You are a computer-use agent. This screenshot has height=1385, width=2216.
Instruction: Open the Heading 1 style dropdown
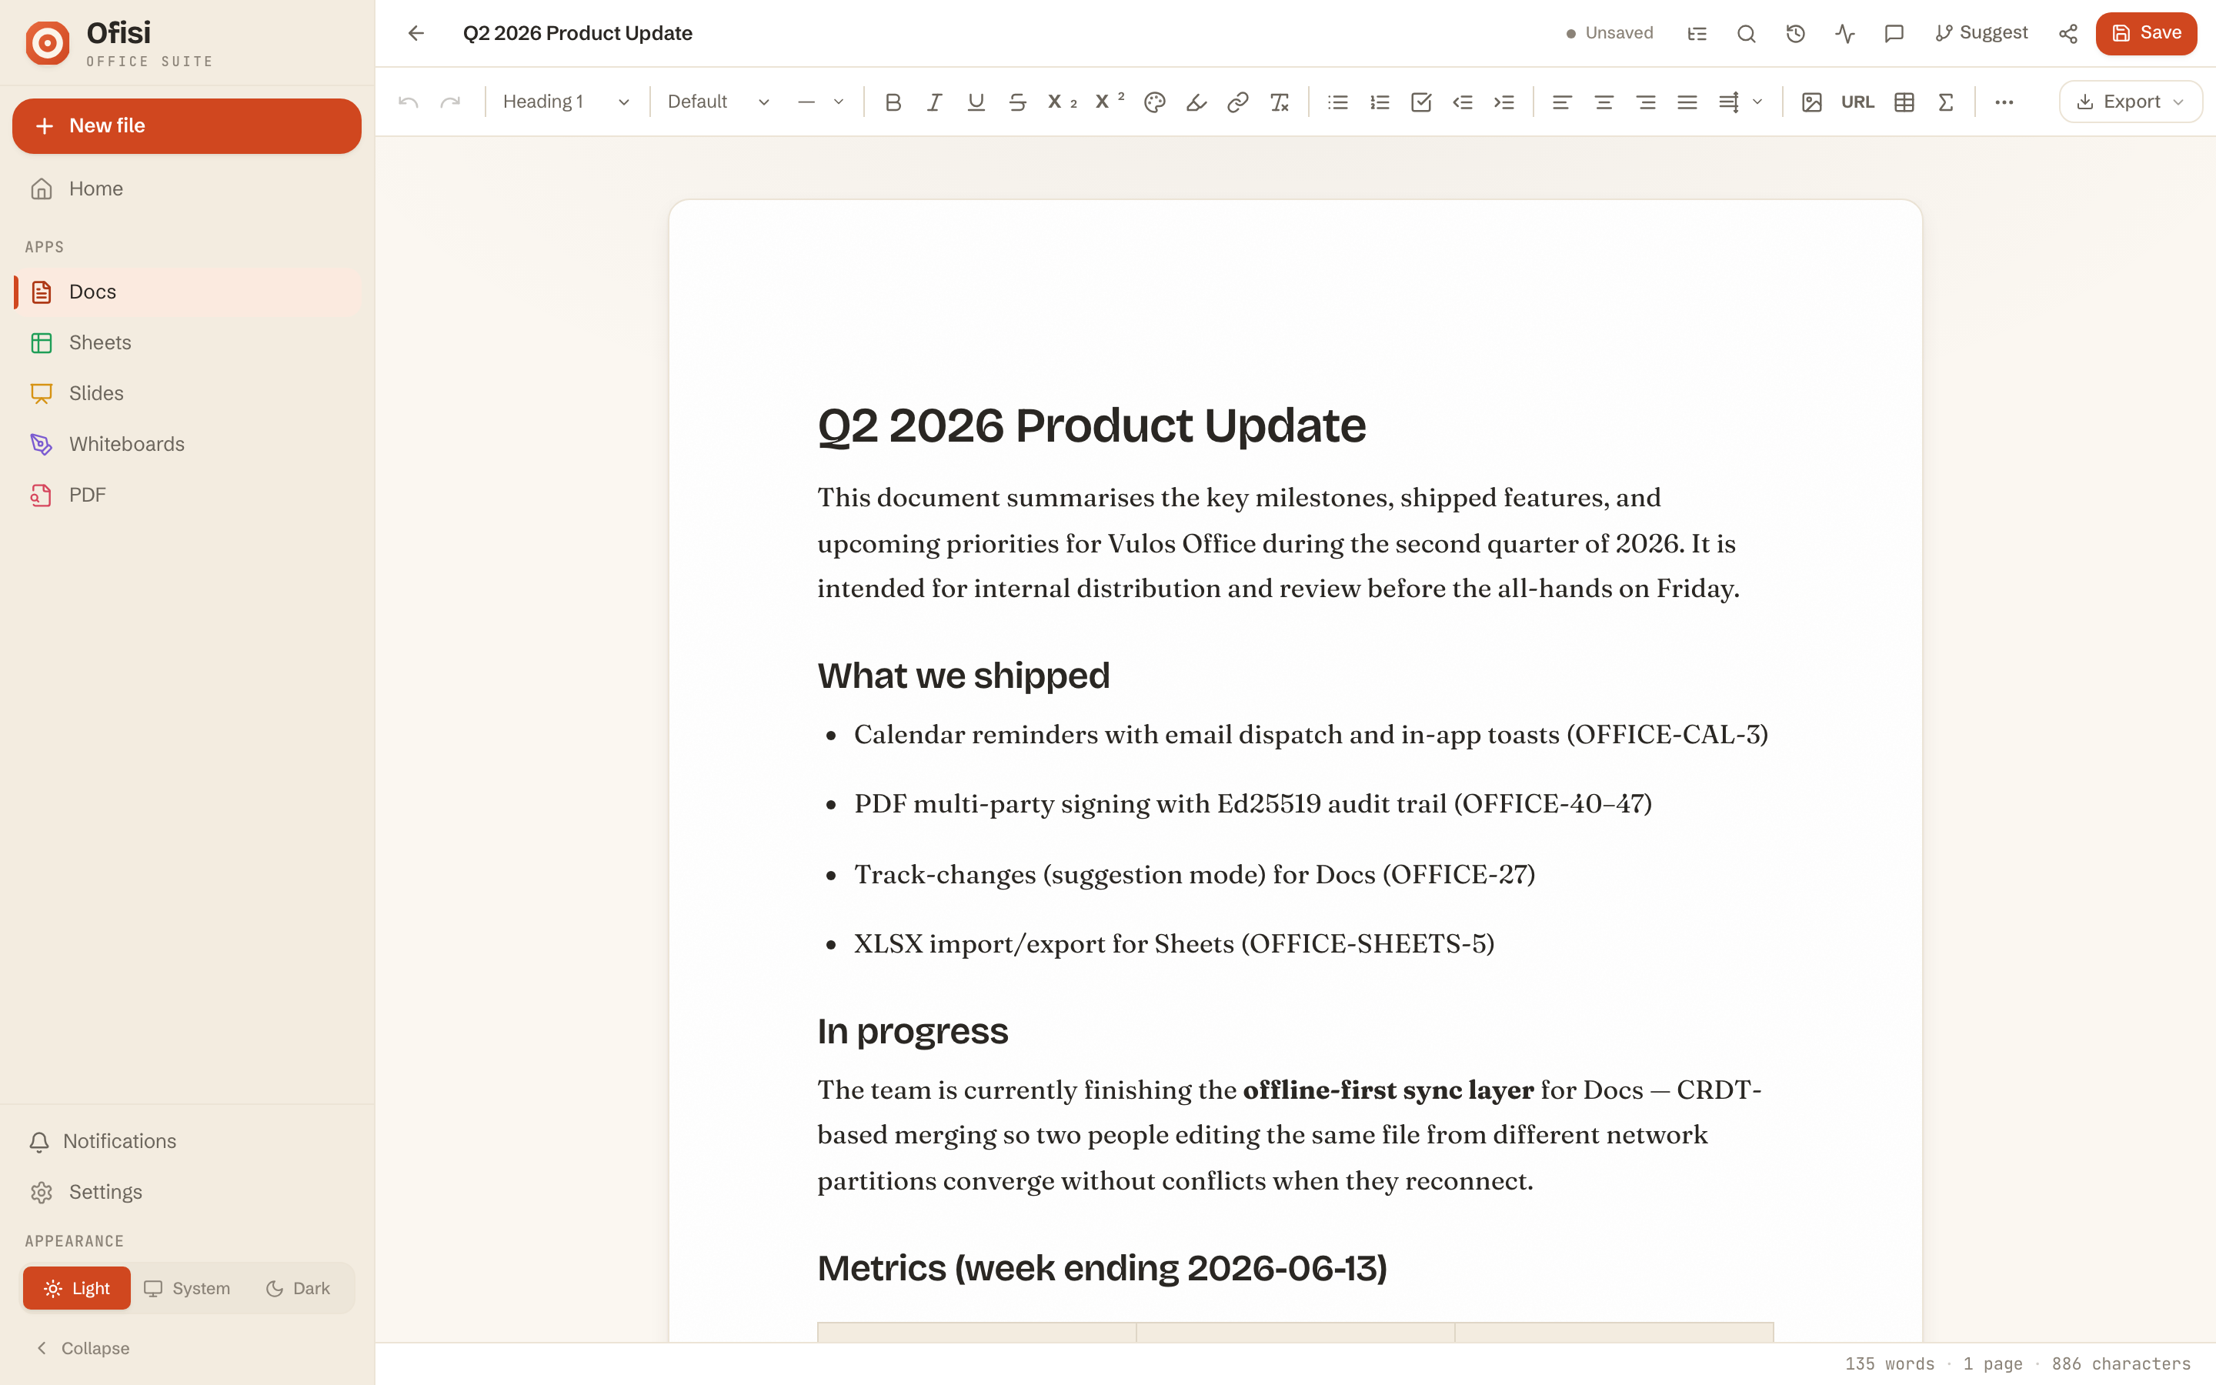[566, 102]
